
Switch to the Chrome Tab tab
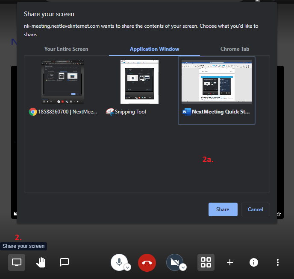(x=235, y=49)
